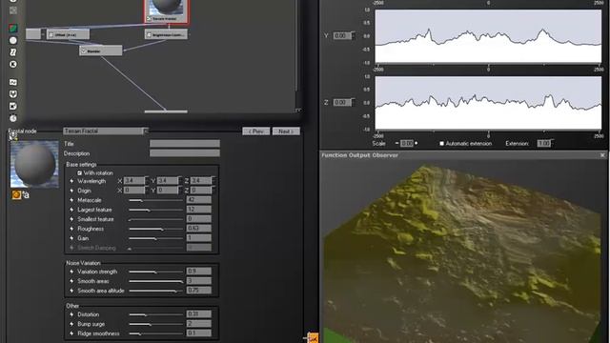Screen dimensions: 610x343
Task: Click the Wavelength Z value stepper
Action: pyautogui.click(x=213, y=181)
